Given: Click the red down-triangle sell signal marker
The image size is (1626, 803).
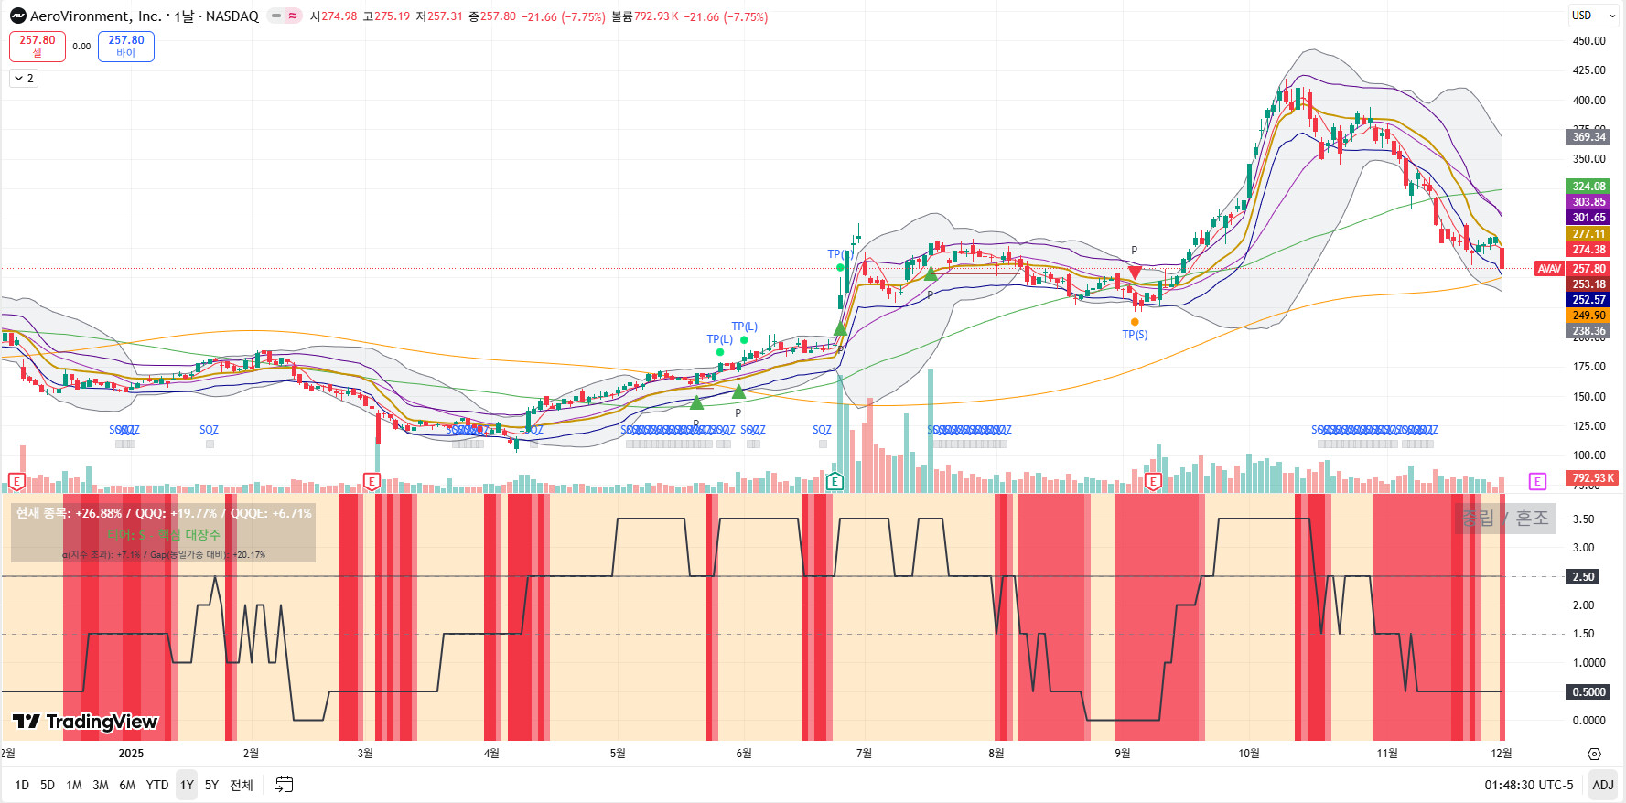Looking at the screenshot, I should 1135,273.
